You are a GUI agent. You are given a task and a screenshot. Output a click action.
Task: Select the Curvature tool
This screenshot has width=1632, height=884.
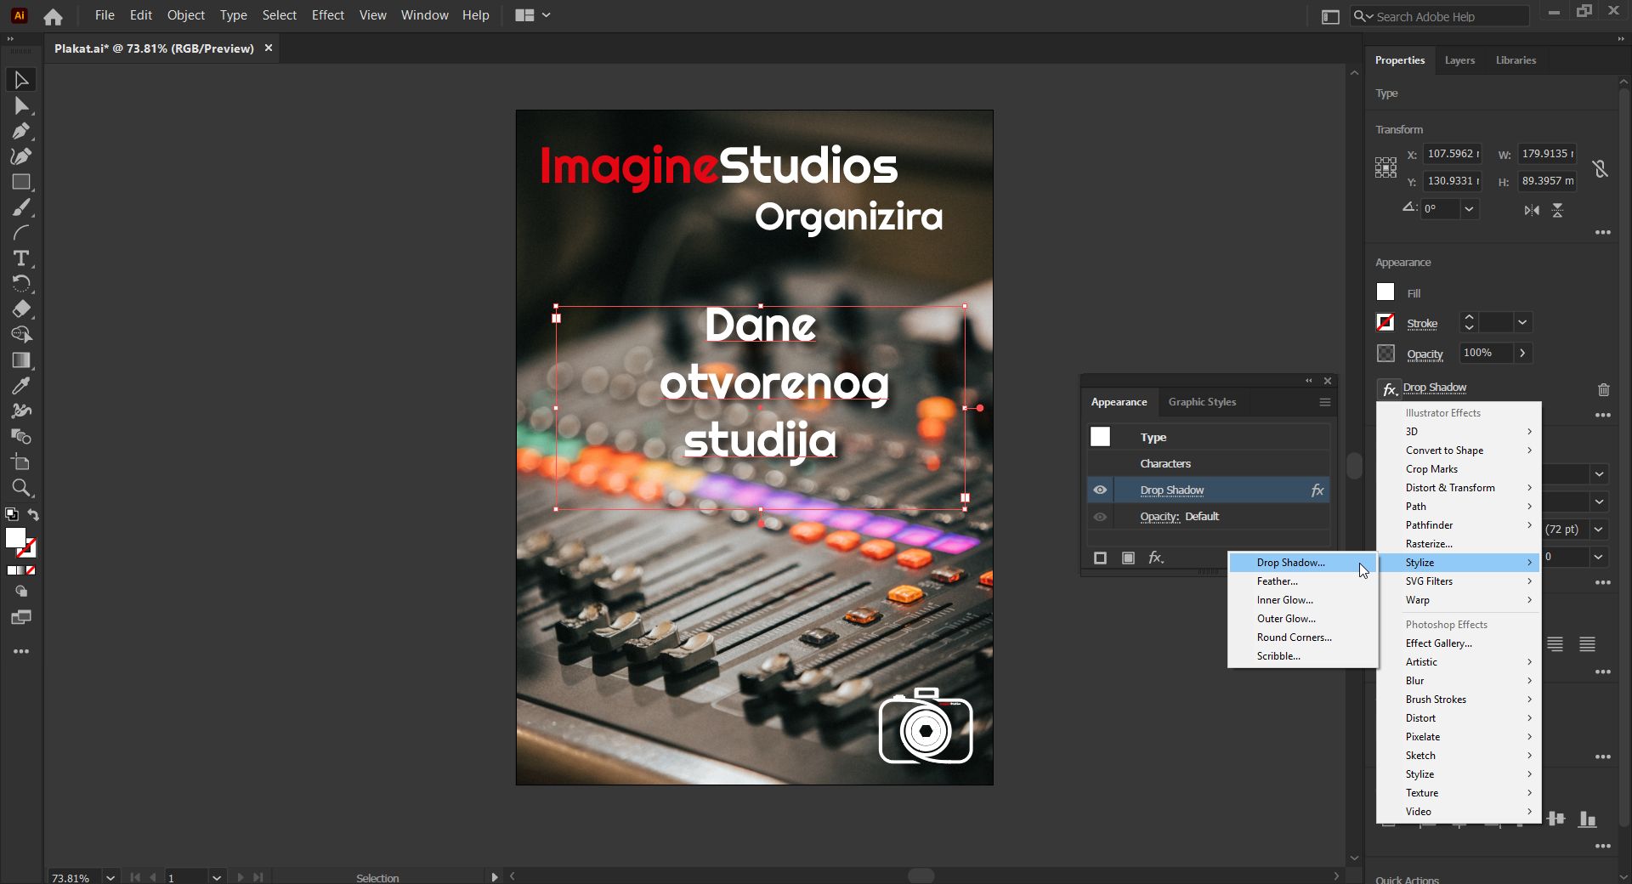21,156
